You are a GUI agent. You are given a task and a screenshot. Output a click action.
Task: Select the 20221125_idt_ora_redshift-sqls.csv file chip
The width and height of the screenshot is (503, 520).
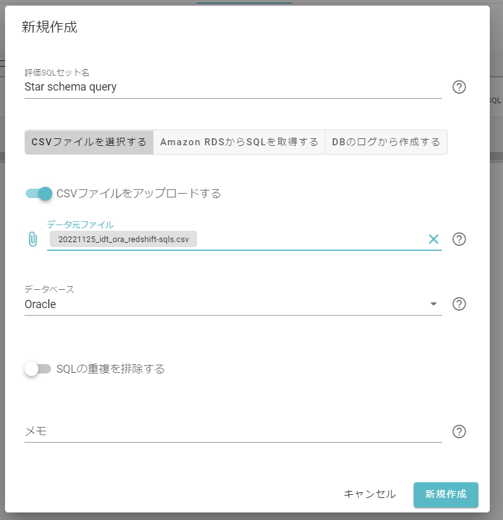pos(123,239)
